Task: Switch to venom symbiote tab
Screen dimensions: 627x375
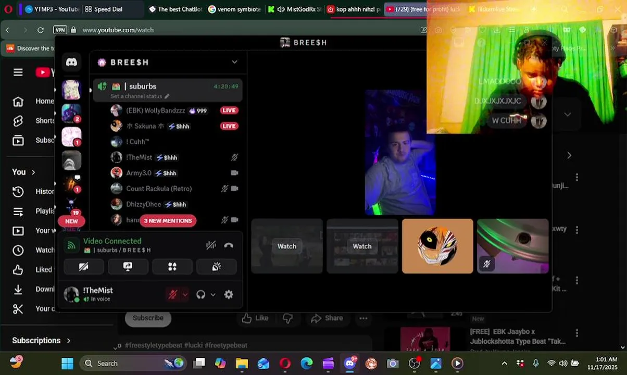Action: click(234, 9)
